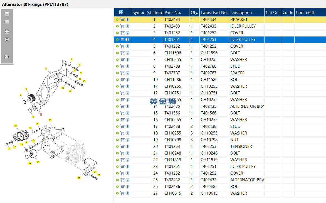Image resolution: width=326 pixels, height=203 pixels.
Task: Select the four-square grid view icon
Action: (7, 32)
